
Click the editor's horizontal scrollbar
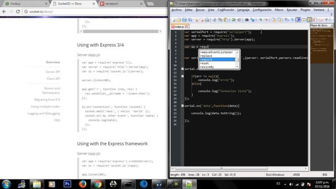pyautogui.click(x=239, y=169)
